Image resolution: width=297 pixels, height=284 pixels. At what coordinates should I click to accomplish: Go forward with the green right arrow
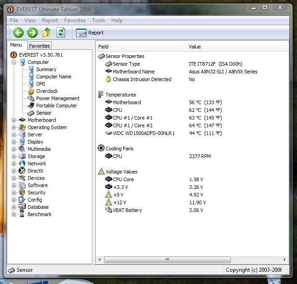(33, 33)
